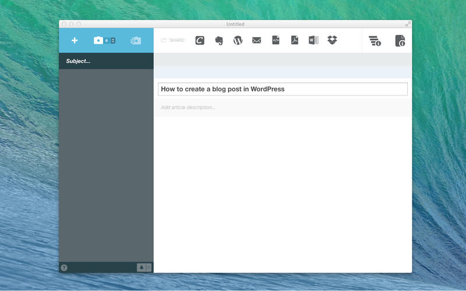Image resolution: width=466 pixels, height=291 pixels.
Task: Upload the article to Dropbox
Action: pos(332,40)
